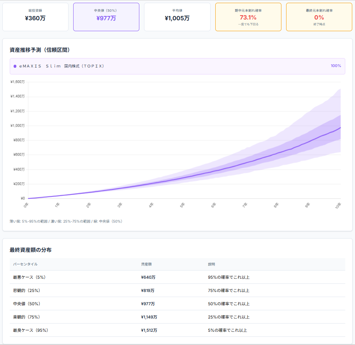Select the 最悪ケース（5%） table row

177,277
